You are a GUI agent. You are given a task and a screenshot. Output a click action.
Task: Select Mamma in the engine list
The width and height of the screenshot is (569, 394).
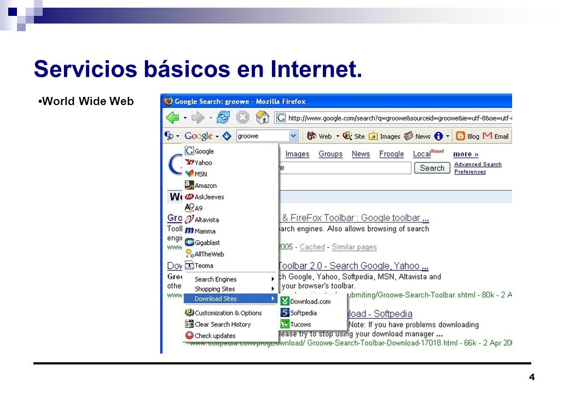[231, 231]
